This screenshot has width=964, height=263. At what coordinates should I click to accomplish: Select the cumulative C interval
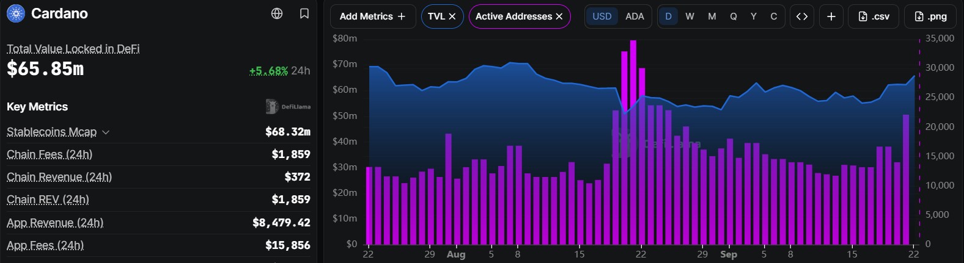(x=774, y=16)
